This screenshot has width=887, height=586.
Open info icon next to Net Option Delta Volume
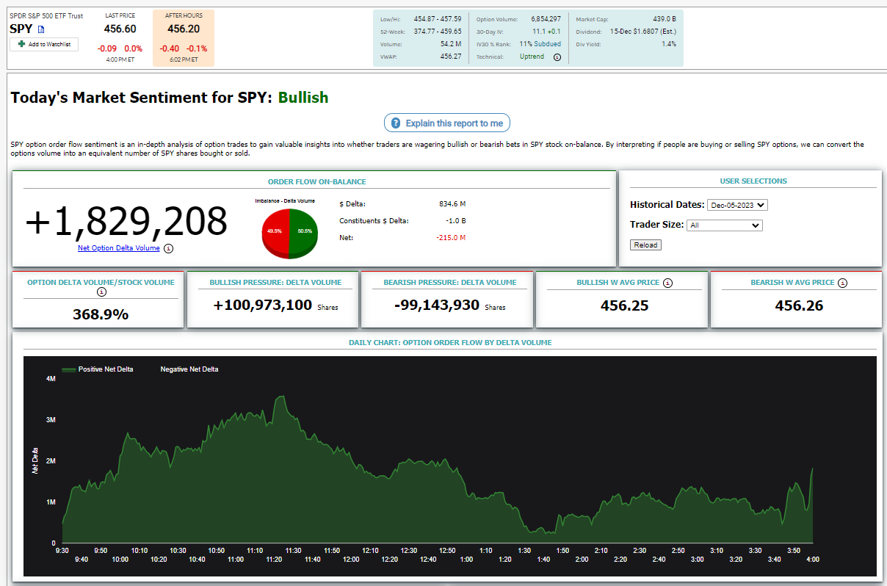(168, 248)
